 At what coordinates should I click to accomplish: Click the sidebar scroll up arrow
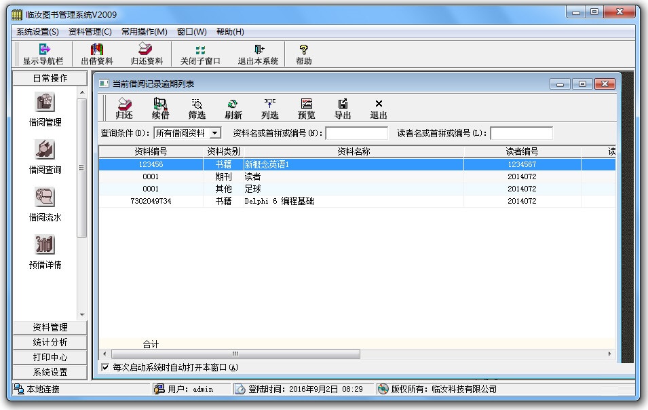[x=82, y=92]
